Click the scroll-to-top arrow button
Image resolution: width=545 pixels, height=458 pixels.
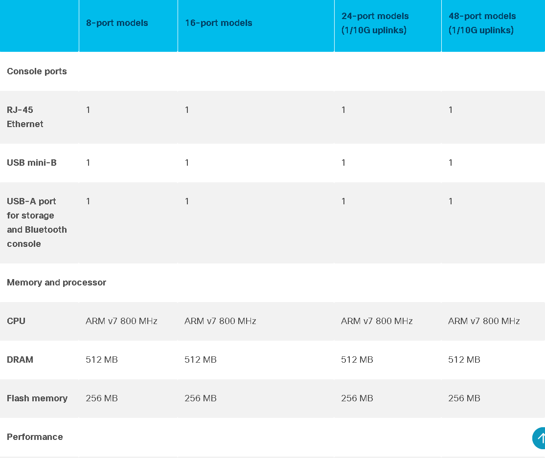click(x=539, y=438)
